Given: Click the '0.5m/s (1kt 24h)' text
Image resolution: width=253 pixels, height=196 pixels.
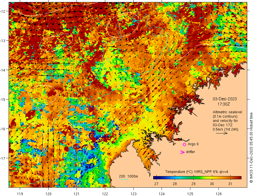Looking at the screenshot, I should (225, 129).
